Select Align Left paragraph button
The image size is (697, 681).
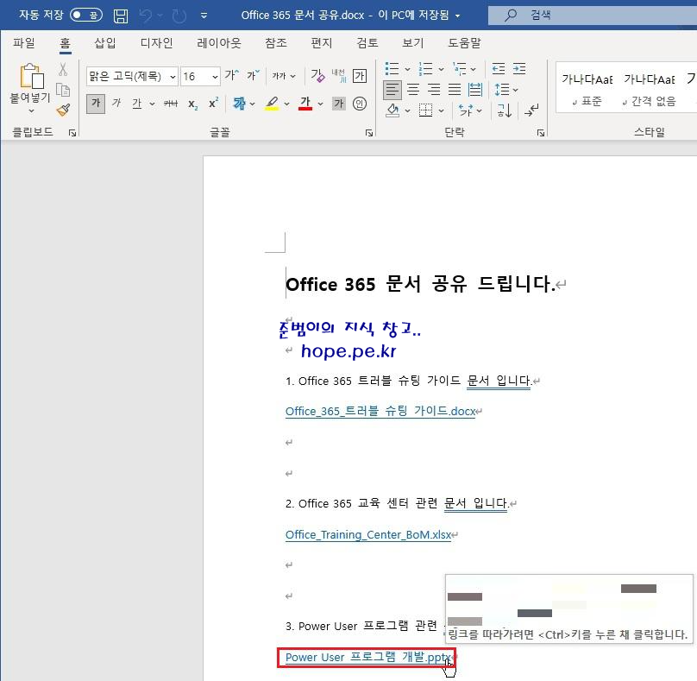click(392, 90)
